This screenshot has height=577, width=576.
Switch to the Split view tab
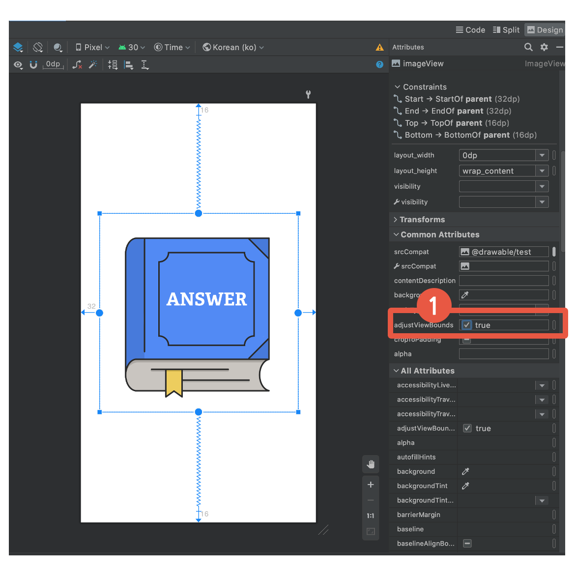(x=506, y=30)
